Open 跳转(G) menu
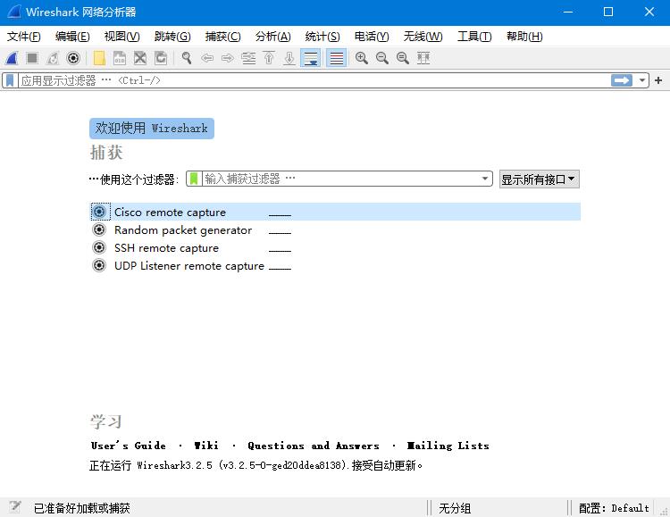Viewport: 670px width, 517px height. (x=172, y=37)
